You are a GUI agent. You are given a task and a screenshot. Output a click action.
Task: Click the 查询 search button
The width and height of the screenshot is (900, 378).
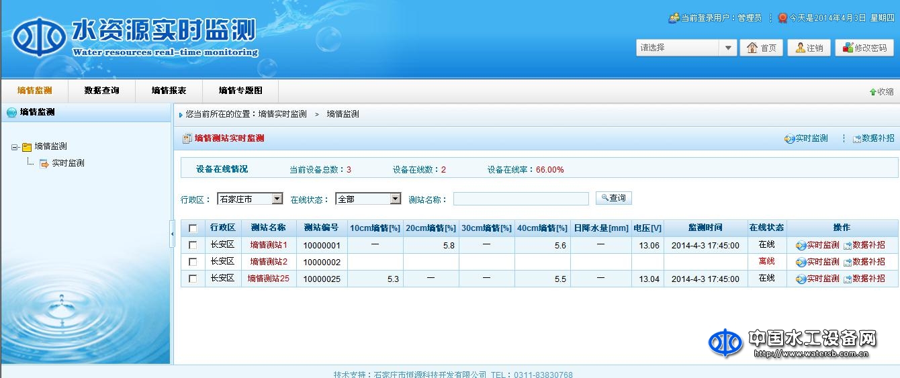pos(613,198)
